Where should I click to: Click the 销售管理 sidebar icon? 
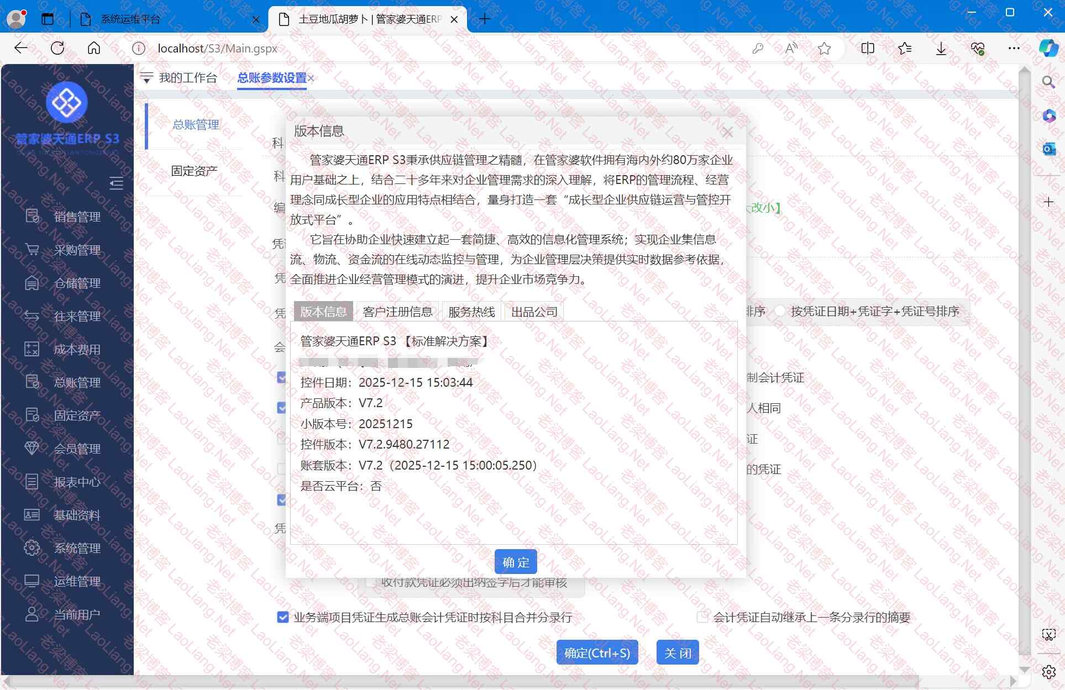point(32,217)
